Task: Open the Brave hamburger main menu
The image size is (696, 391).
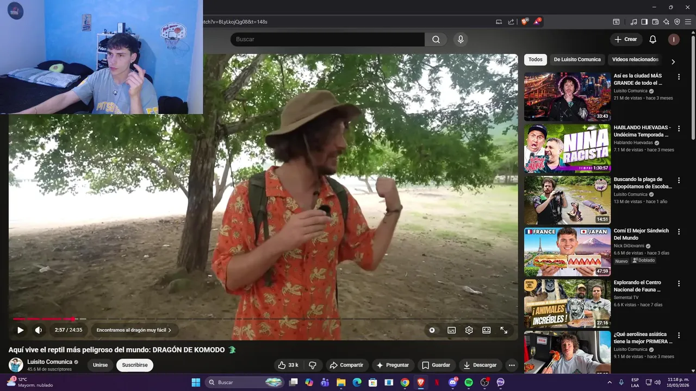Action: [x=688, y=22]
